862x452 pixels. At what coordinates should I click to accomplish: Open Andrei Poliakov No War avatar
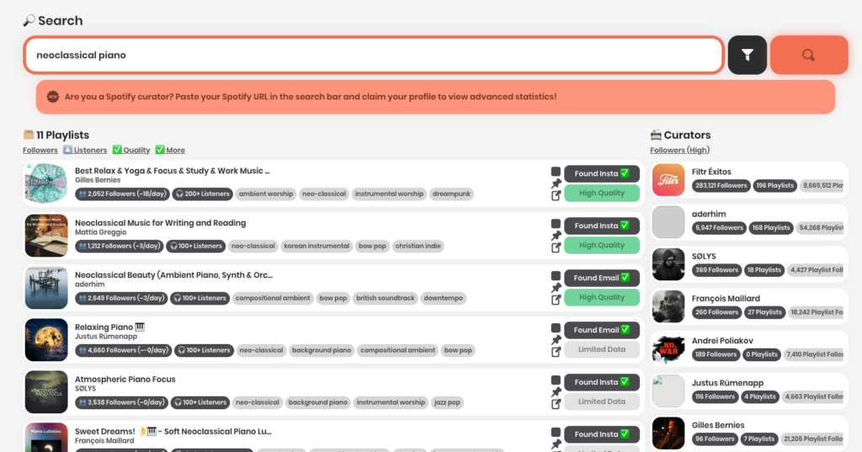pyautogui.click(x=668, y=349)
